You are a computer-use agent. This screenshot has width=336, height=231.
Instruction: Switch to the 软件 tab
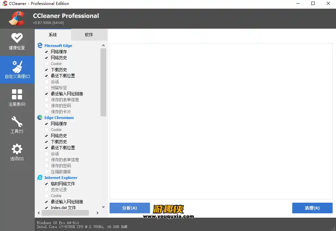[x=89, y=35]
